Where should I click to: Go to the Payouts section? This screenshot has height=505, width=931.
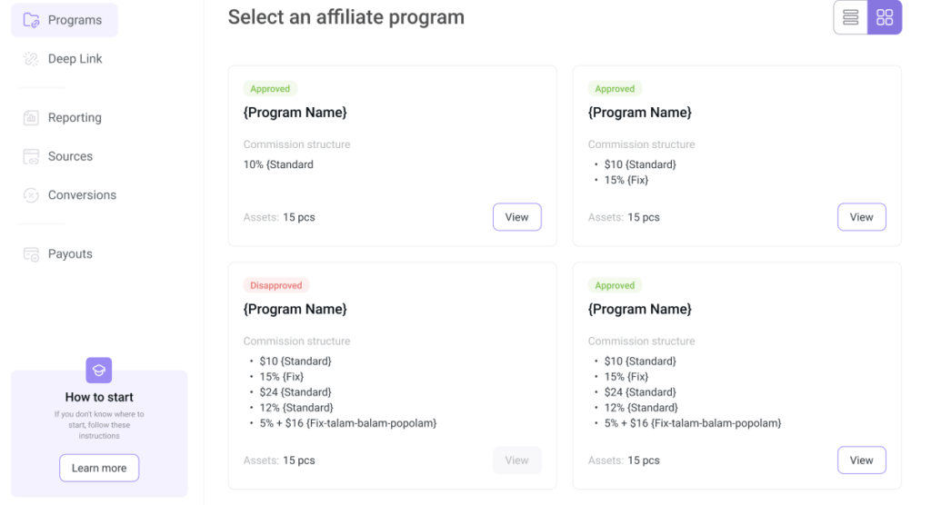point(70,254)
